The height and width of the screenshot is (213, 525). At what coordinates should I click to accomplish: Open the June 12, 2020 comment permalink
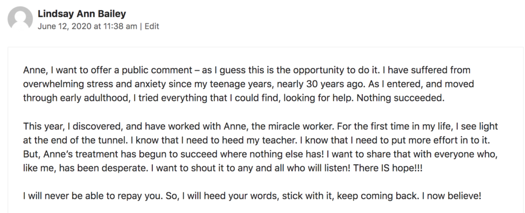pyautogui.click(x=87, y=26)
